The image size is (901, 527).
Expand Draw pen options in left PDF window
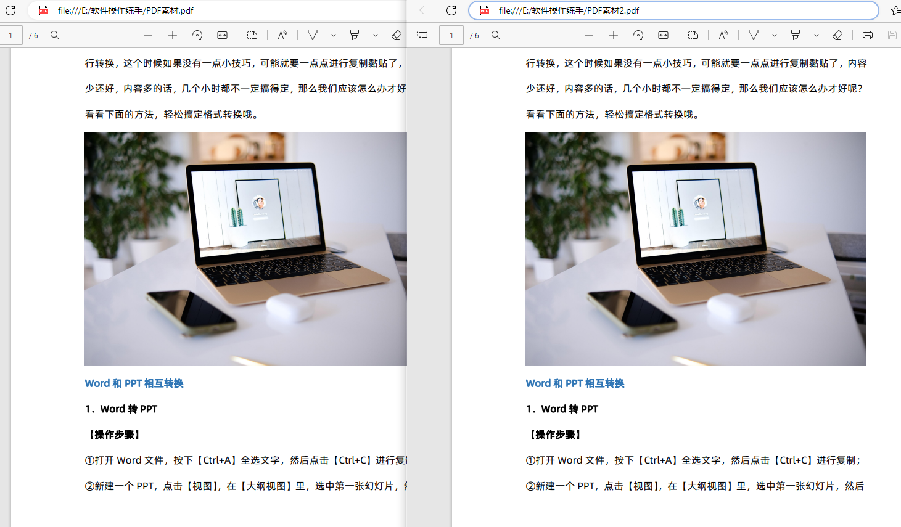coord(334,35)
